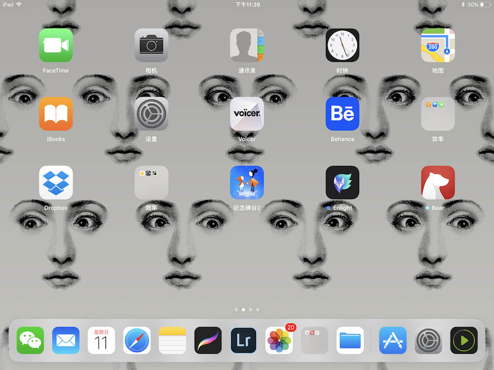Launch the Camera app (相机)
Viewport: 494px width, 370px height.
(x=151, y=45)
